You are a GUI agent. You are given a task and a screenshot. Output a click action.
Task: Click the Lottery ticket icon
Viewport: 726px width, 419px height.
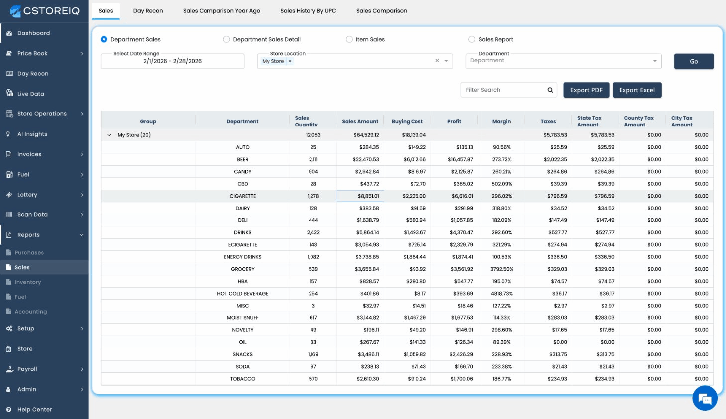click(9, 195)
